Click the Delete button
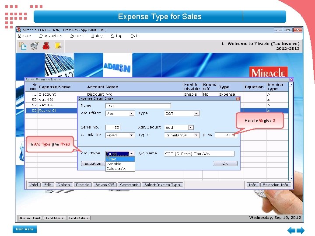This screenshot has height=236, width=315. pos(64,184)
